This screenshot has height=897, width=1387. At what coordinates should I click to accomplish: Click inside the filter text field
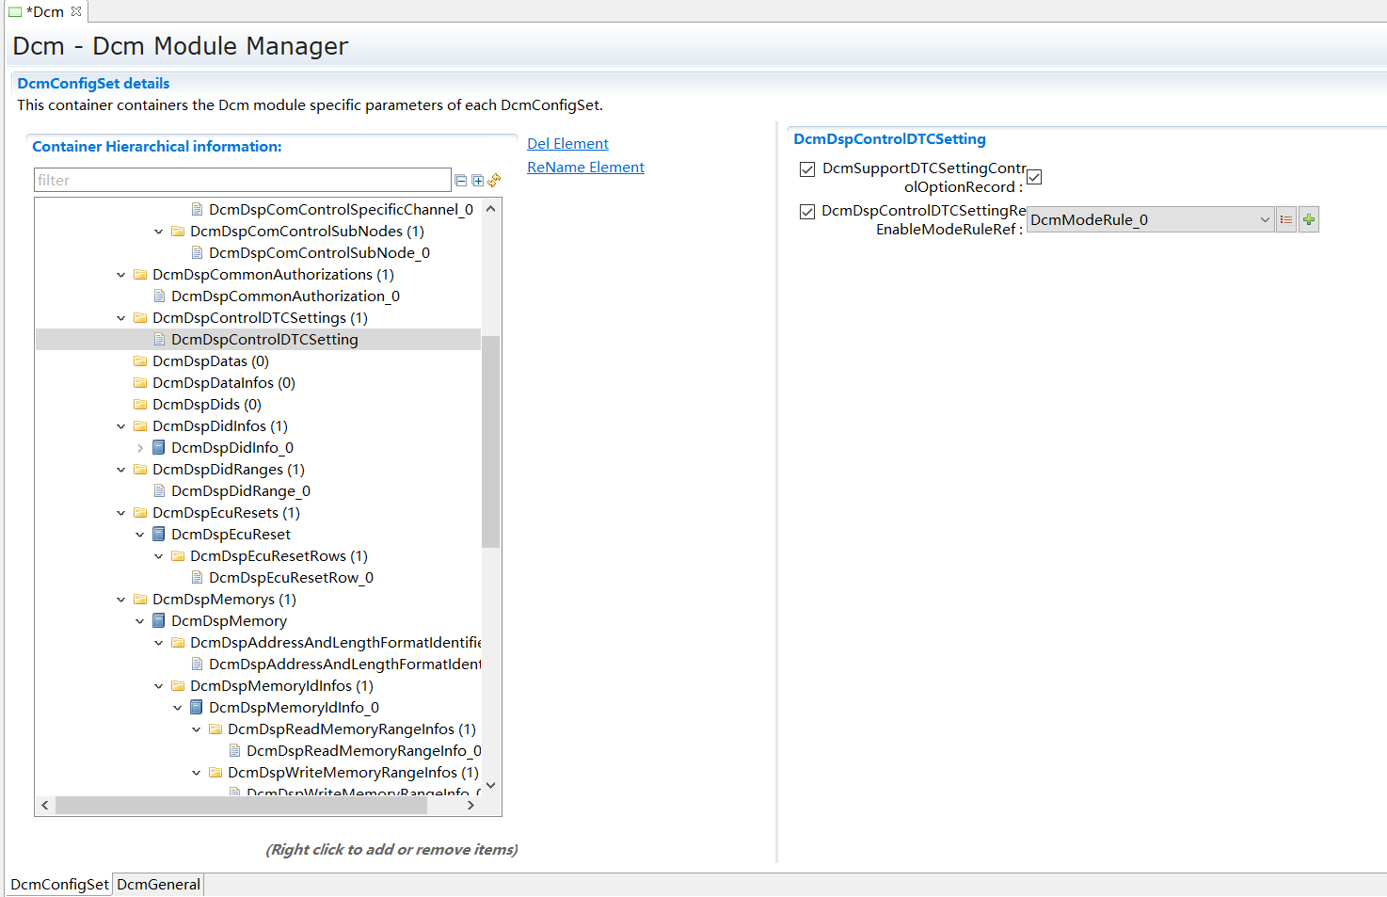click(x=242, y=179)
